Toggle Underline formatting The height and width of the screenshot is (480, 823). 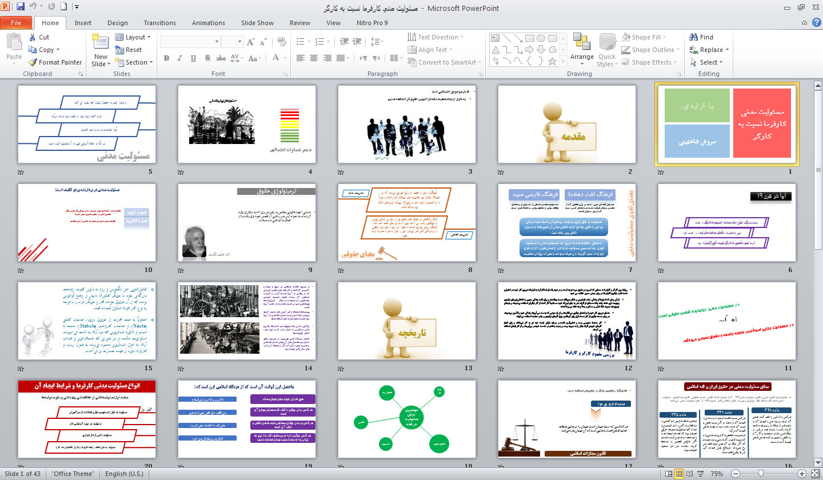193,58
